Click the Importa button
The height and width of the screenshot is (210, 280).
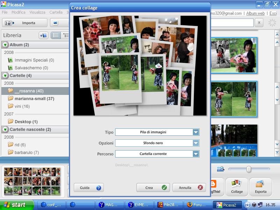click(x=25, y=23)
